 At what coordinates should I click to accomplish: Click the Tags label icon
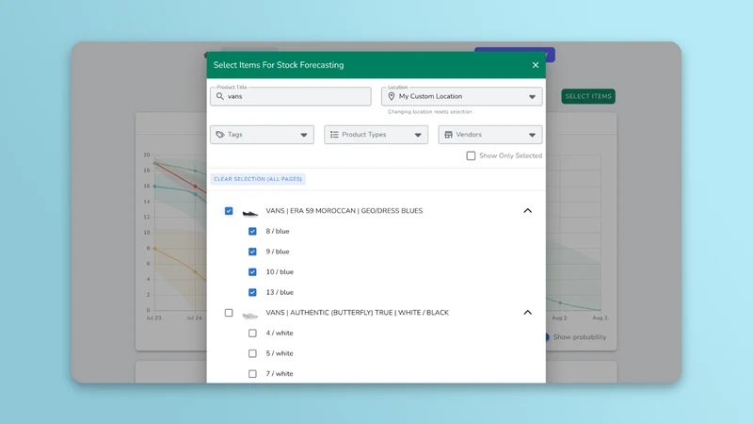pyautogui.click(x=220, y=135)
